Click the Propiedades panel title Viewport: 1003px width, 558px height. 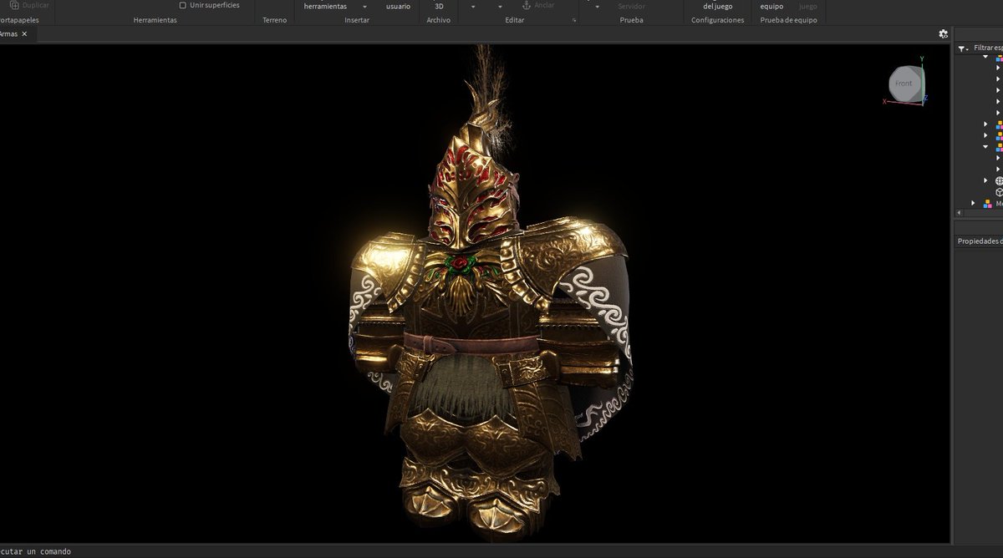(x=980, y=241)
